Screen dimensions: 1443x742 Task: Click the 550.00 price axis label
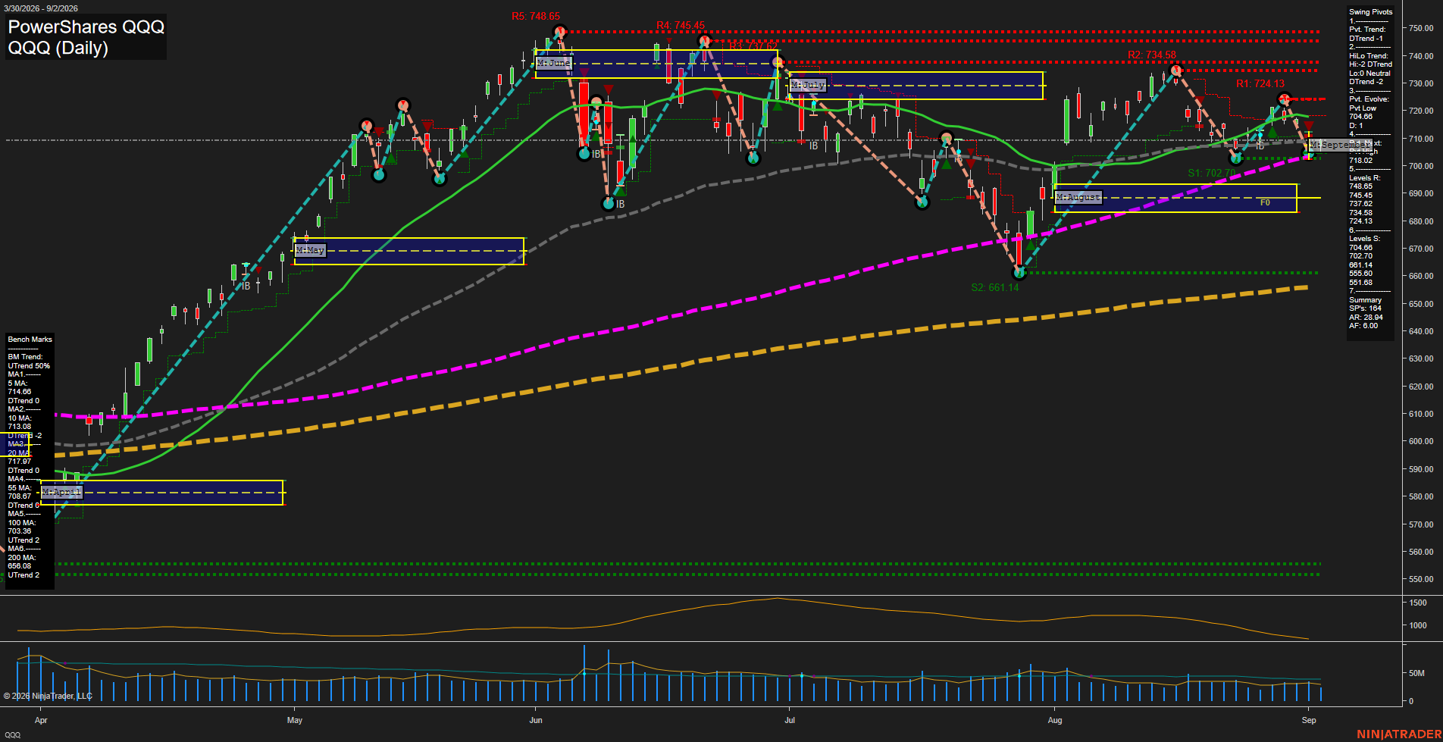(x=1421, y=579)
